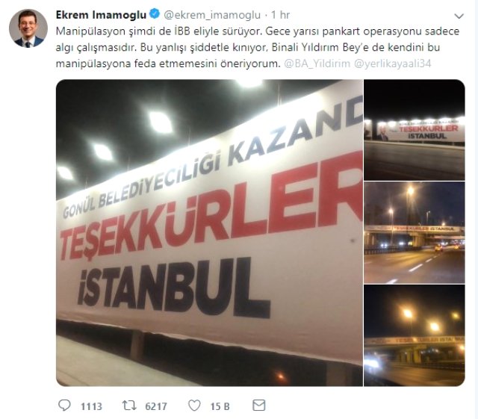Click the blue verified badge

pos(155,14)
